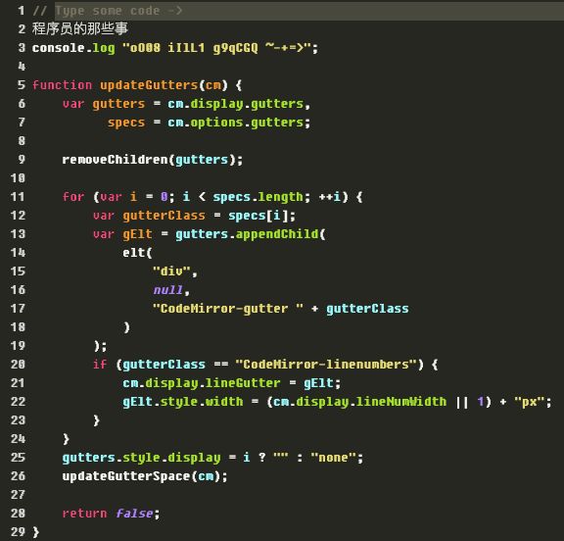Click the string "CodeMirror-linenumbers" on line 20

click(326, 365)
